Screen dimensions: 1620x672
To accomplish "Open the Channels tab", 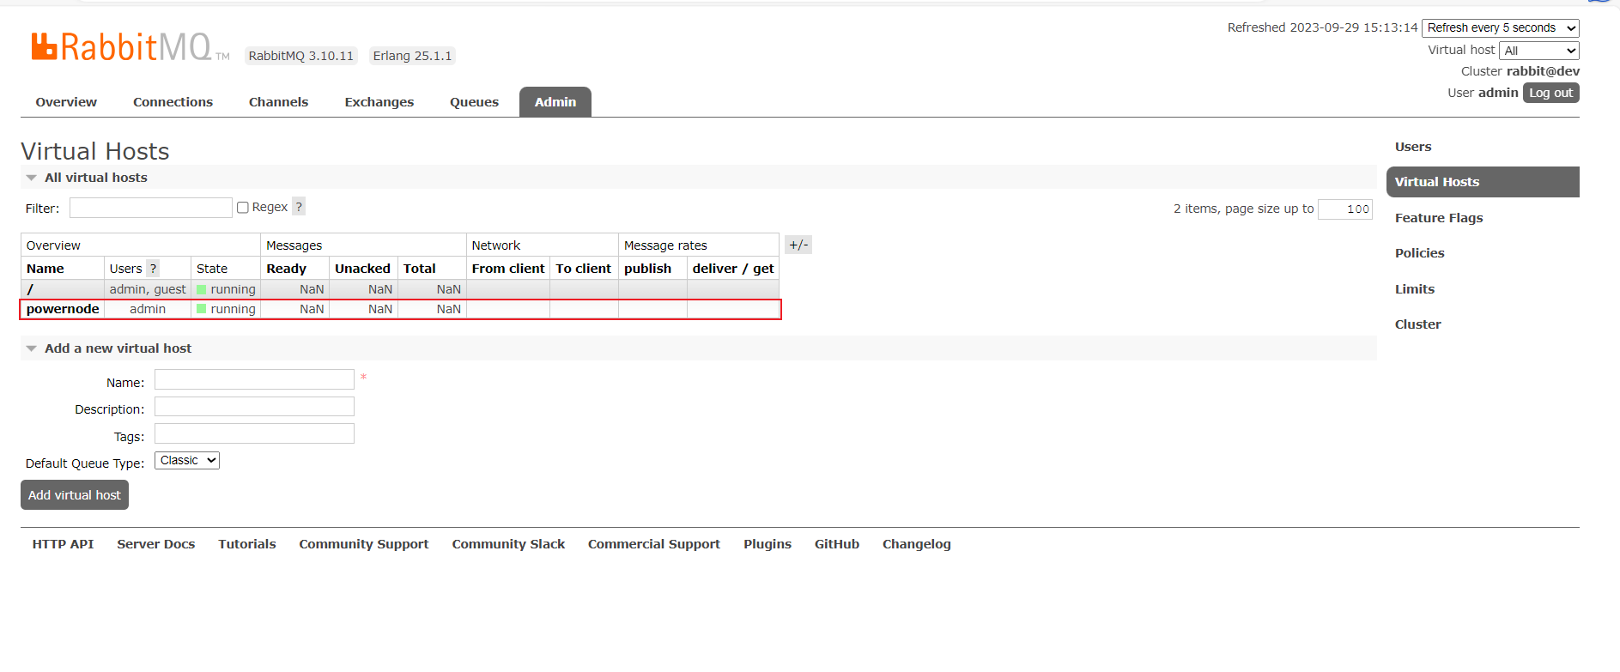I will 278,102.
